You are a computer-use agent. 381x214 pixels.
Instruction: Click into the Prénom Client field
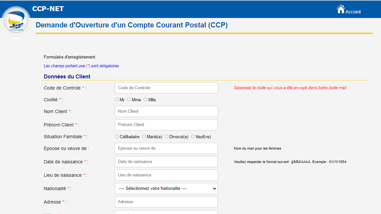[166, 125]
